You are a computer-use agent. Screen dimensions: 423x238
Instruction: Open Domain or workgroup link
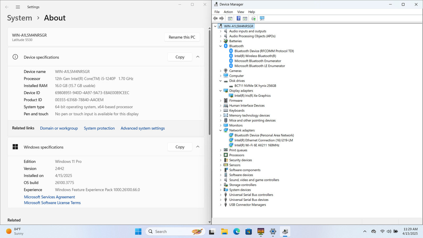(59, 128)
